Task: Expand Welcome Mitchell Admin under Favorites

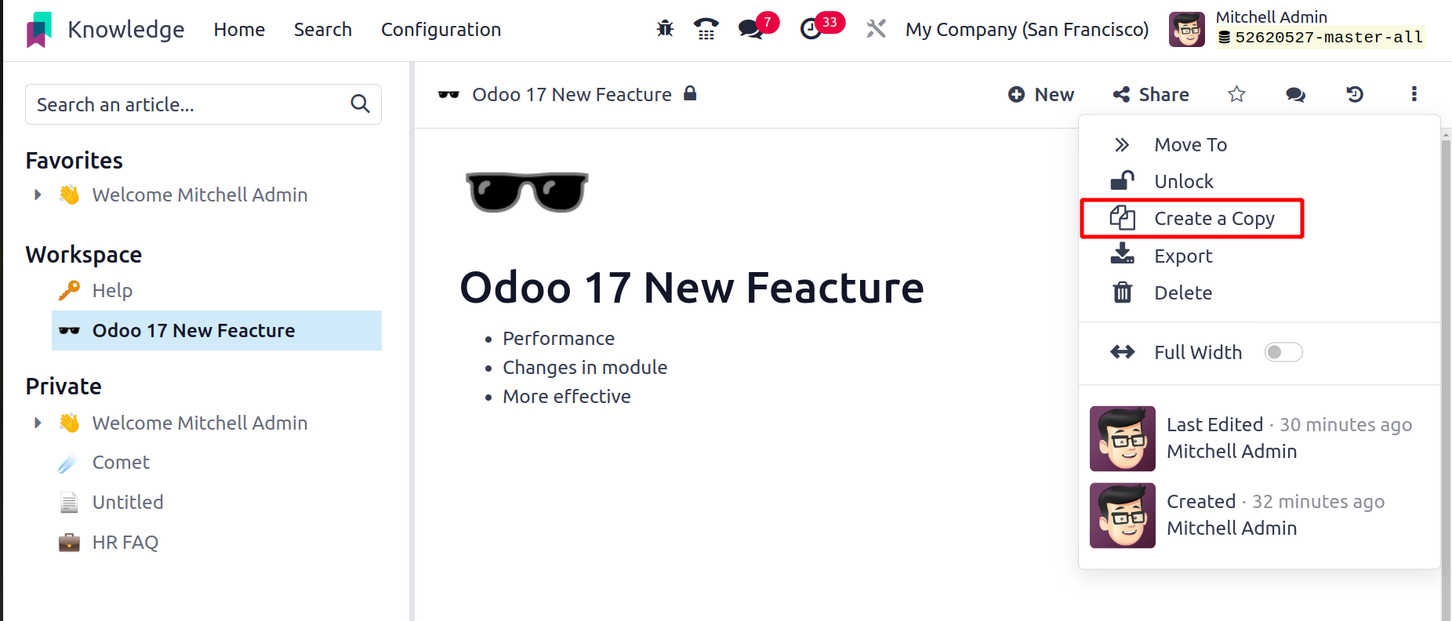Action: point(37,194)
